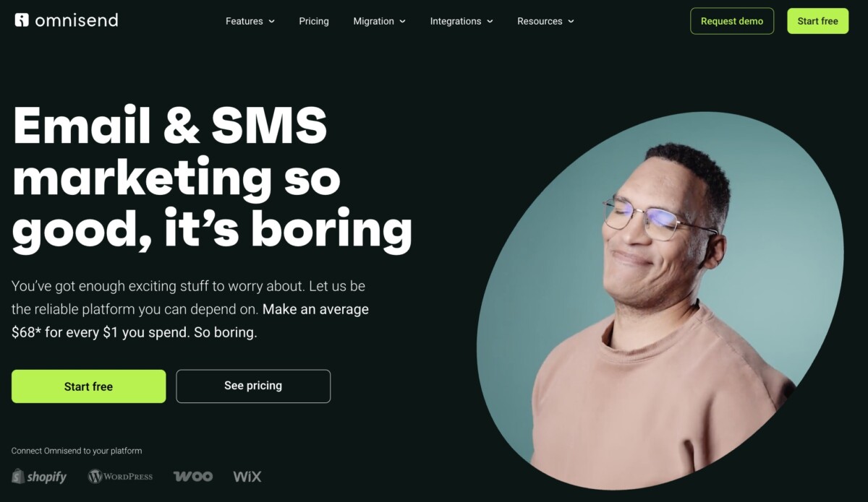Expand the Resources dropdown chevron

[571, 22]
